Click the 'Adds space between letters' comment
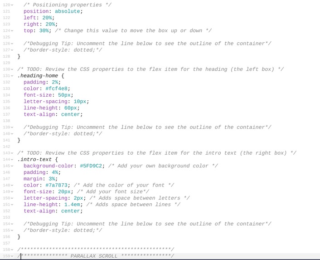Image resolution: width=320 pixels, height=260 pixels. (x=140, y=198)
